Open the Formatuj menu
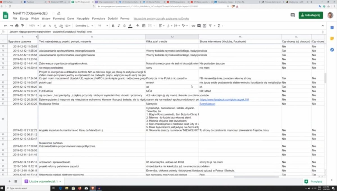The height and width of the screenshot is (191, 337). 59,19
